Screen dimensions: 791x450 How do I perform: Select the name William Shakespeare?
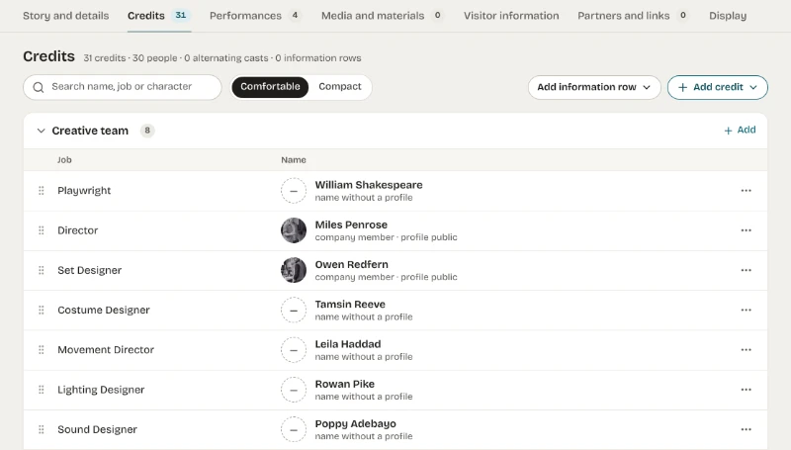pos(369,185)
